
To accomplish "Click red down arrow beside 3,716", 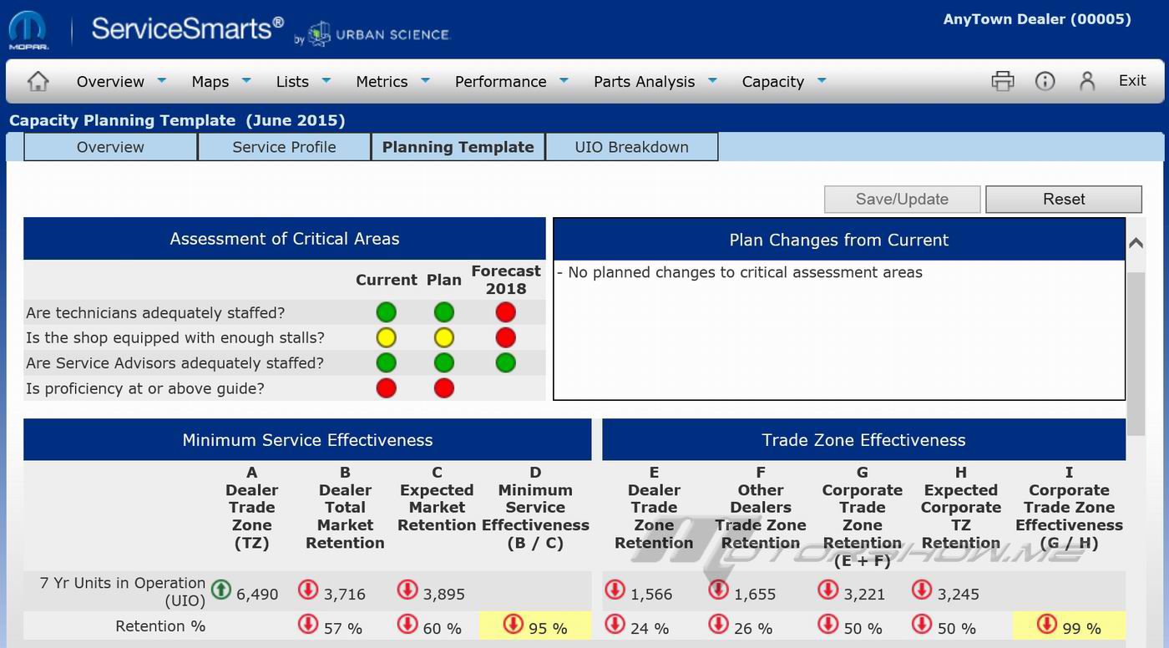I will pyautogui.click(x=308, y=590).
